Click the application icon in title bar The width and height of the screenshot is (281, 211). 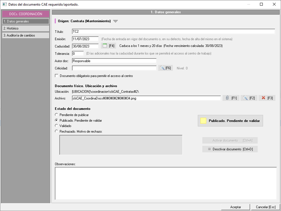(x=4, y=4)
